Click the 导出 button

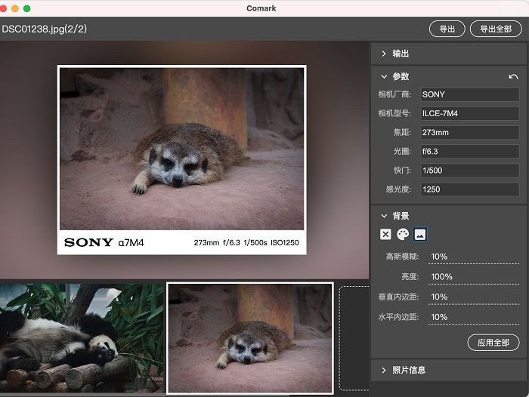[447, 29]
